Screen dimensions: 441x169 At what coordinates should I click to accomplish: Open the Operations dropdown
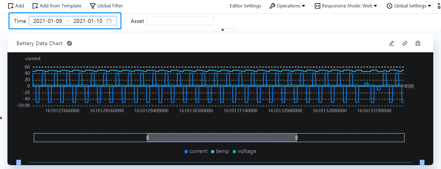(287, 6)
